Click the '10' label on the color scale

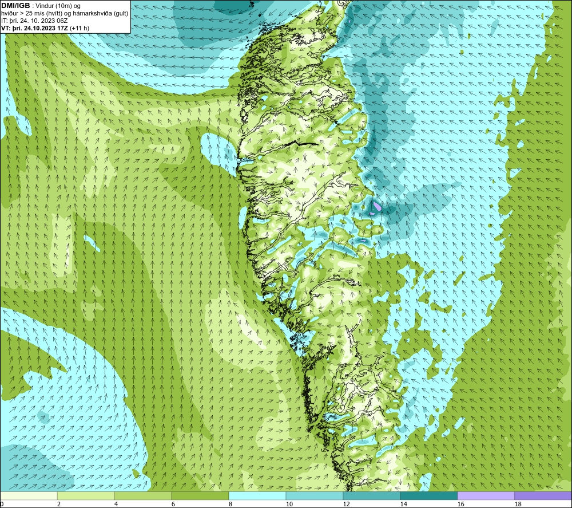[x=289, y=504]
